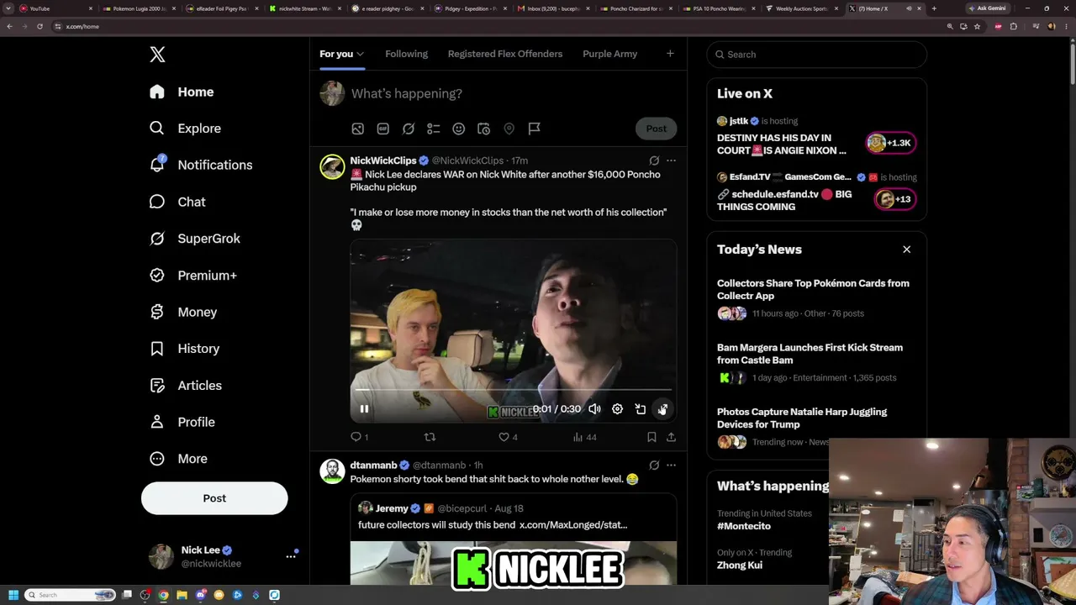This screenshot has height=605, width=1076.
Task: Ask Grok about the NickWickClips post
Action: pos(654,160)
